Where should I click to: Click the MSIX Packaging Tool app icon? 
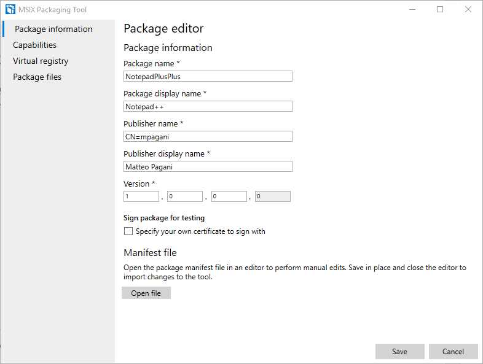coord(10,9)
